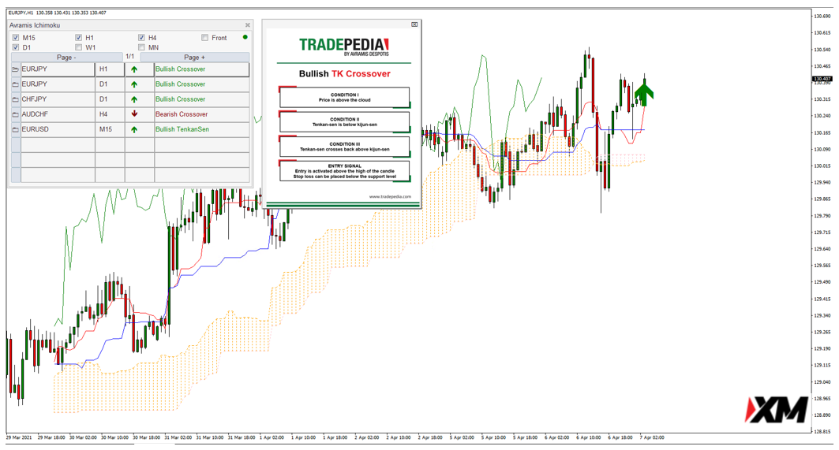Image resolution: width=839 pixels, height=450 pixels.
Task: Select EURJPY symbol in D1 row
Action: 58,84
